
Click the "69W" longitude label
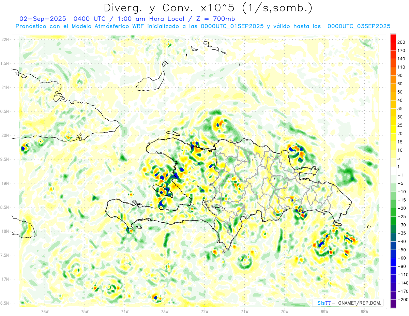(324, 312)
